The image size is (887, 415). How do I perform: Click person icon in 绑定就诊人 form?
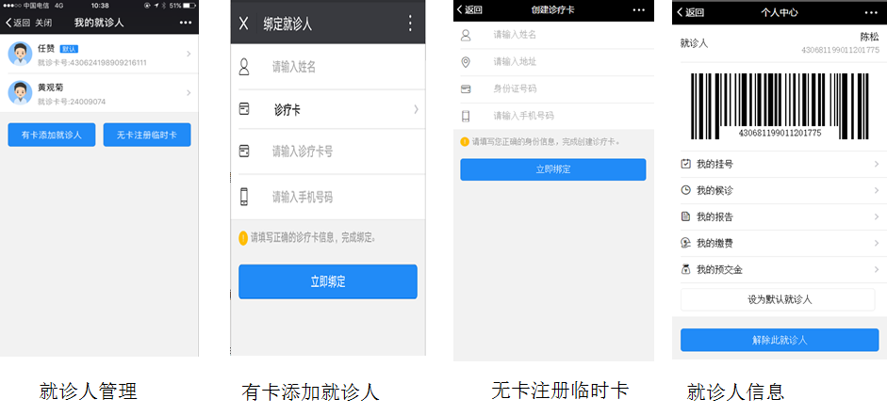(244, 67)
